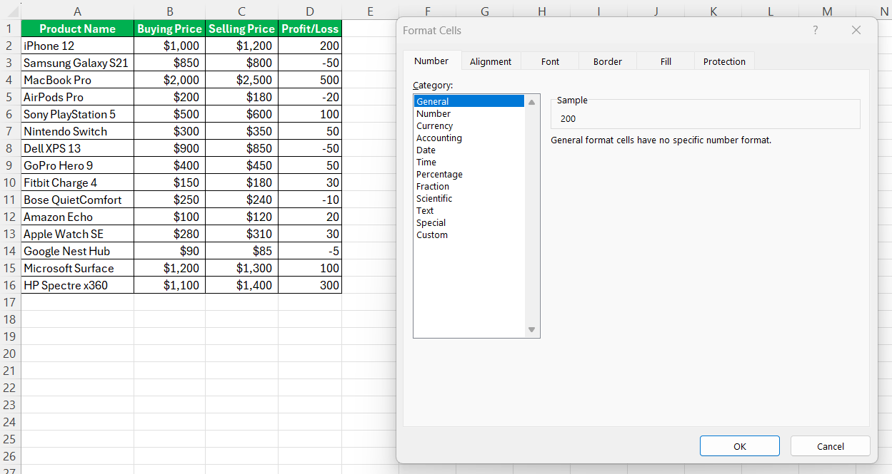This screenshot has width=892, height=474.
Task: Choose Currency category
Action: 469,125
